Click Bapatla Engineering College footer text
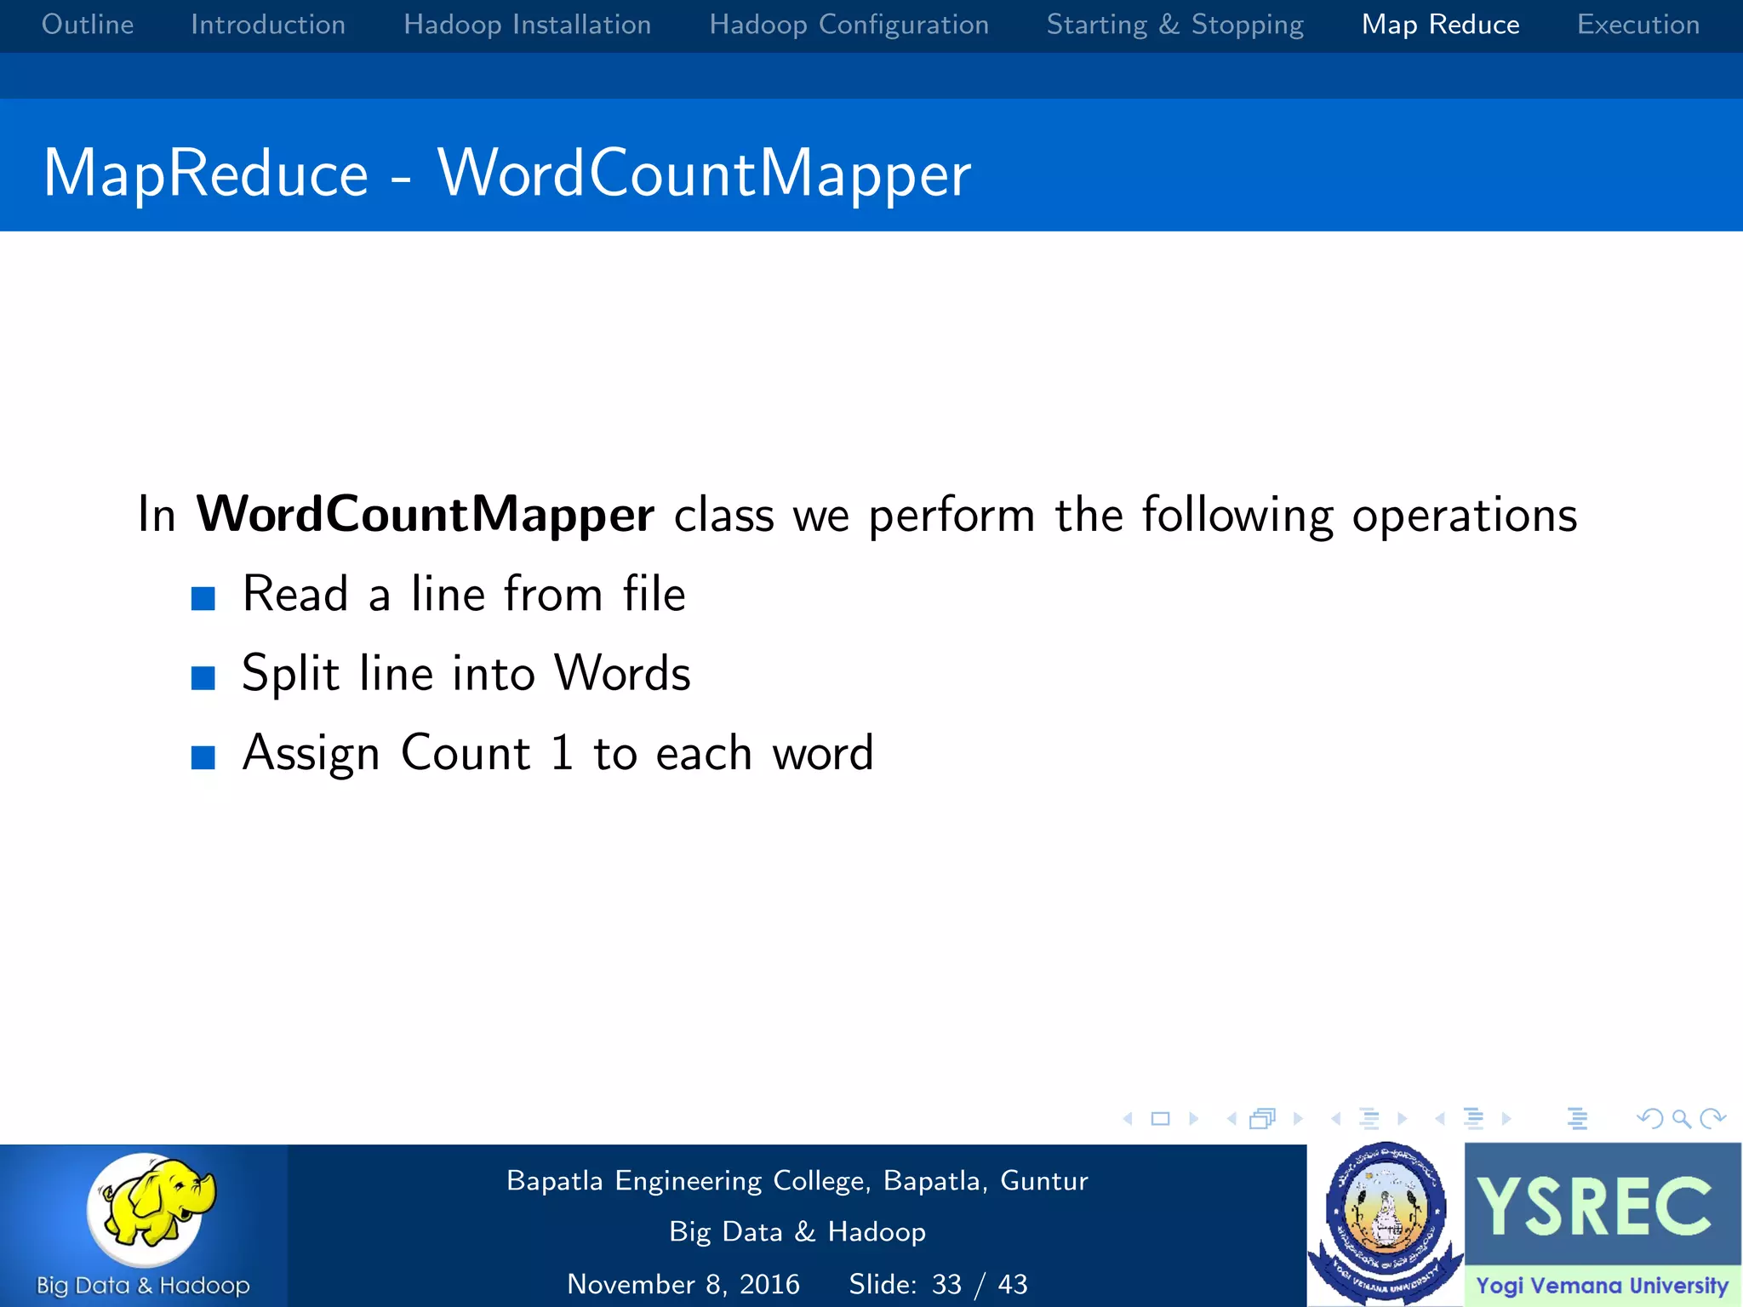Image resolution: width=1743 pixels, height=1307 pixels. click(797, 1181)
